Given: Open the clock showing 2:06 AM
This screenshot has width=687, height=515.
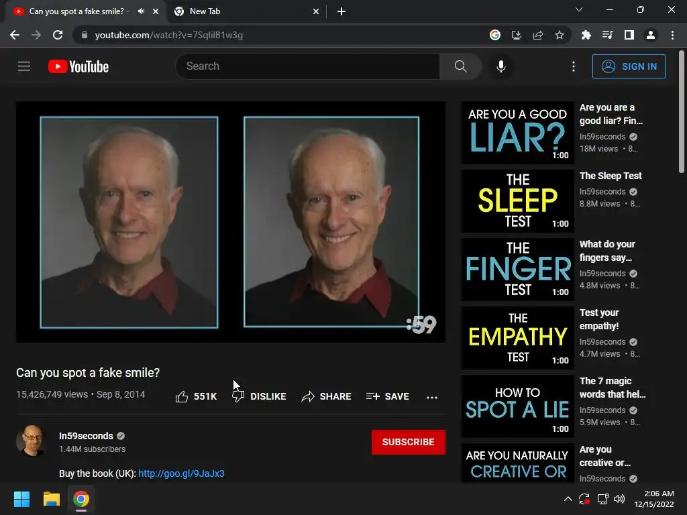Looking at the screenshot, I should pos(654,499).
